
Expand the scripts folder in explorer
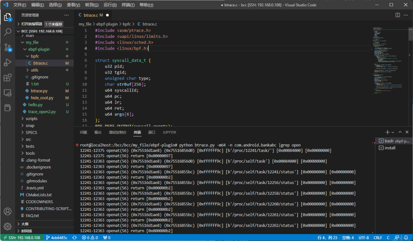click(31, 119)
